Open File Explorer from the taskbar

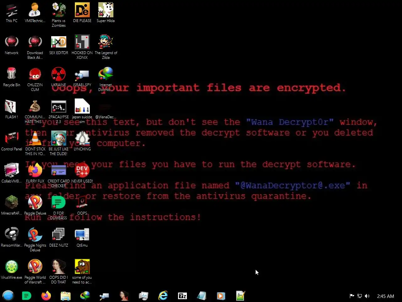tap(66, 296)
